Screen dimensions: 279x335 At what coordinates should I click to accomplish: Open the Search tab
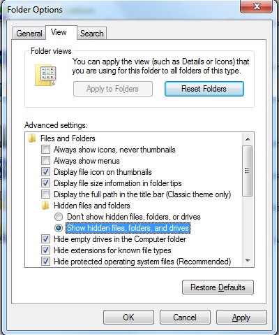tap(91, 34)
